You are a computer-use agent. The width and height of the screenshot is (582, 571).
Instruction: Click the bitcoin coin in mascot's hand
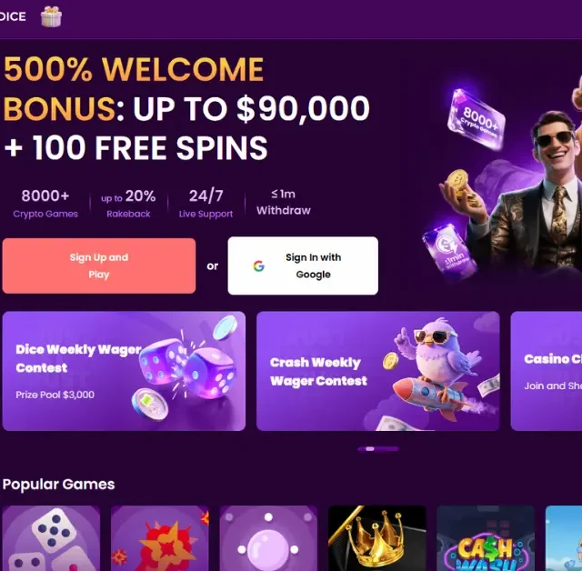(457, 182)
